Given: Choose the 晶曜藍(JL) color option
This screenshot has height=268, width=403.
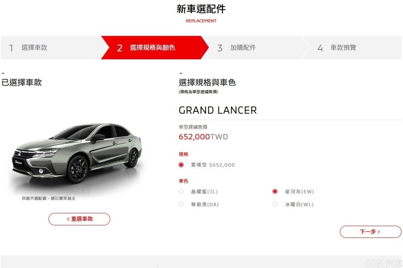Looking at the screenshot, I should (181, 192).
